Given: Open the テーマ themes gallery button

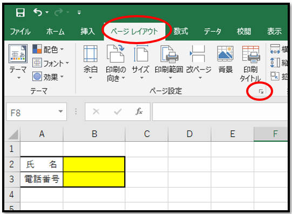Looking at the screenshot, I should pyautogui.click(x=18, y=62).
